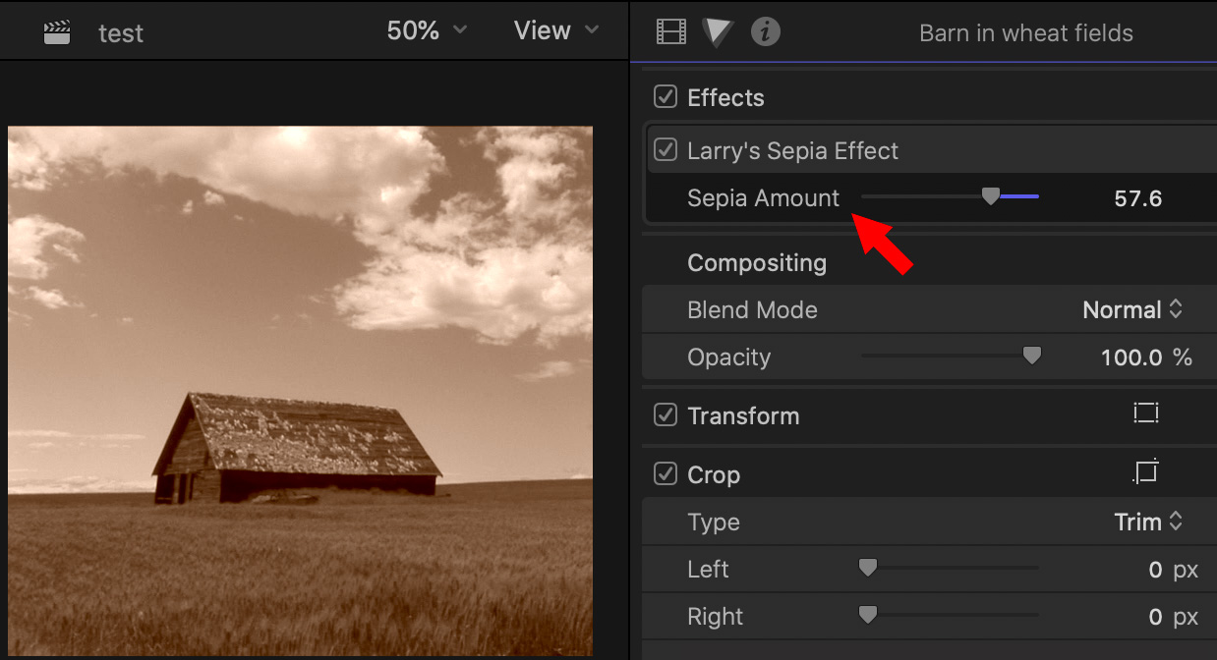Open the Color inspector triangle icon
Image resolution: width=1217 pixels, height=660 pixels.
pyautogui.click(x=718, y=32)
